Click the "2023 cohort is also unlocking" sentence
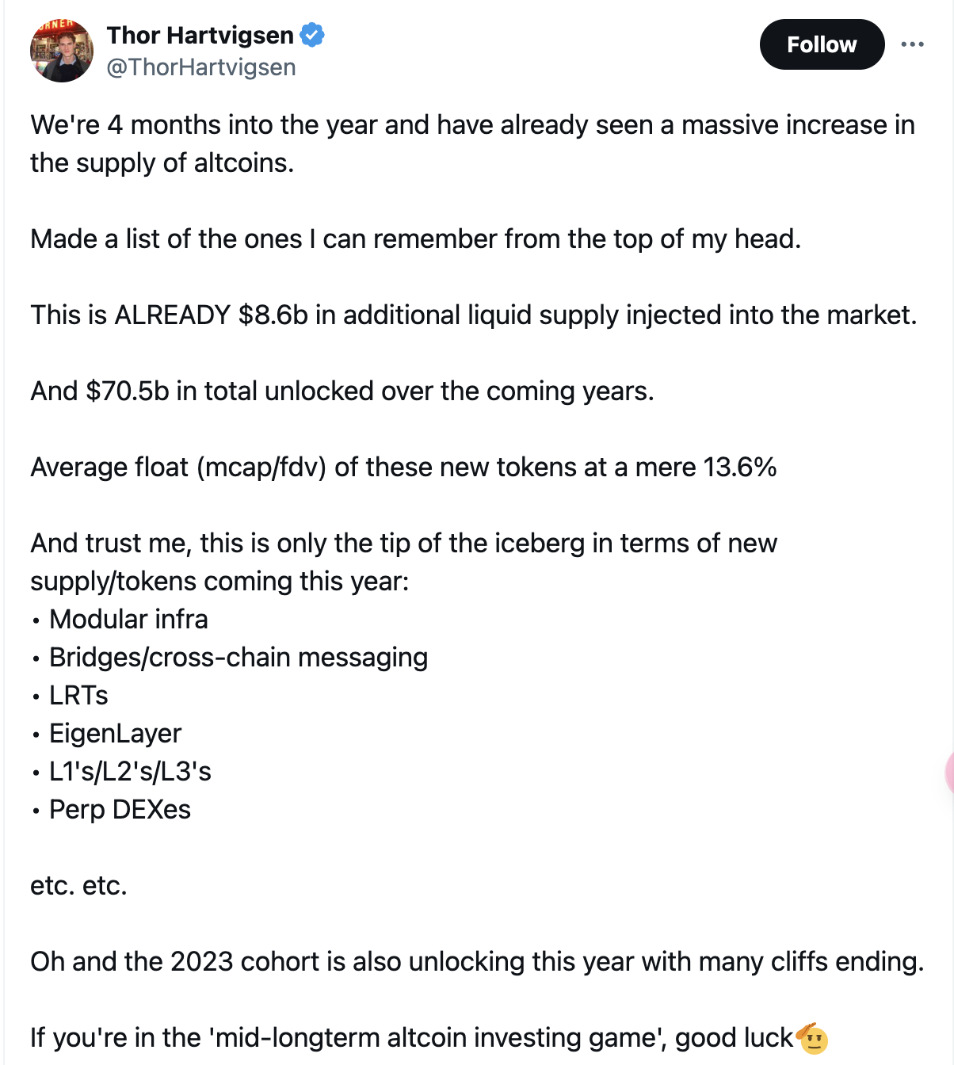954x1065 pixels. [476, 962]
